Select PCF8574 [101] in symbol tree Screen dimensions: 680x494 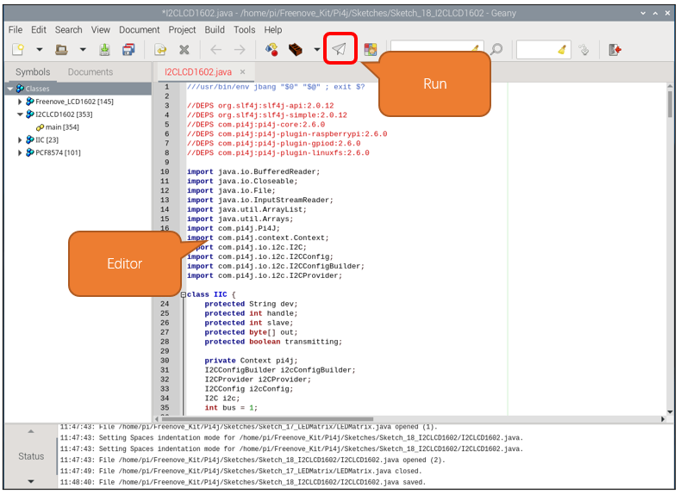[58, 153]
